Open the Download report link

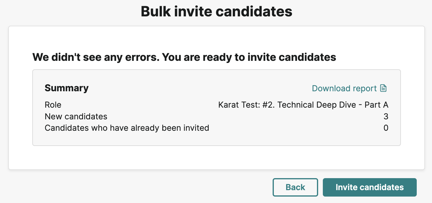click(349, 88)
